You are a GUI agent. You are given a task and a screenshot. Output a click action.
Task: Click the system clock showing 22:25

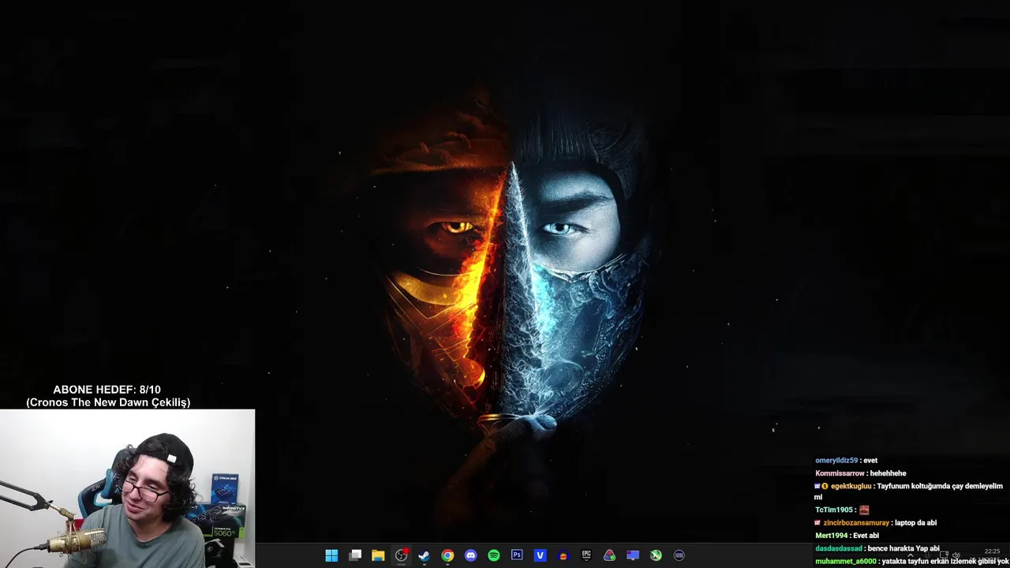(x=992, y=551)
